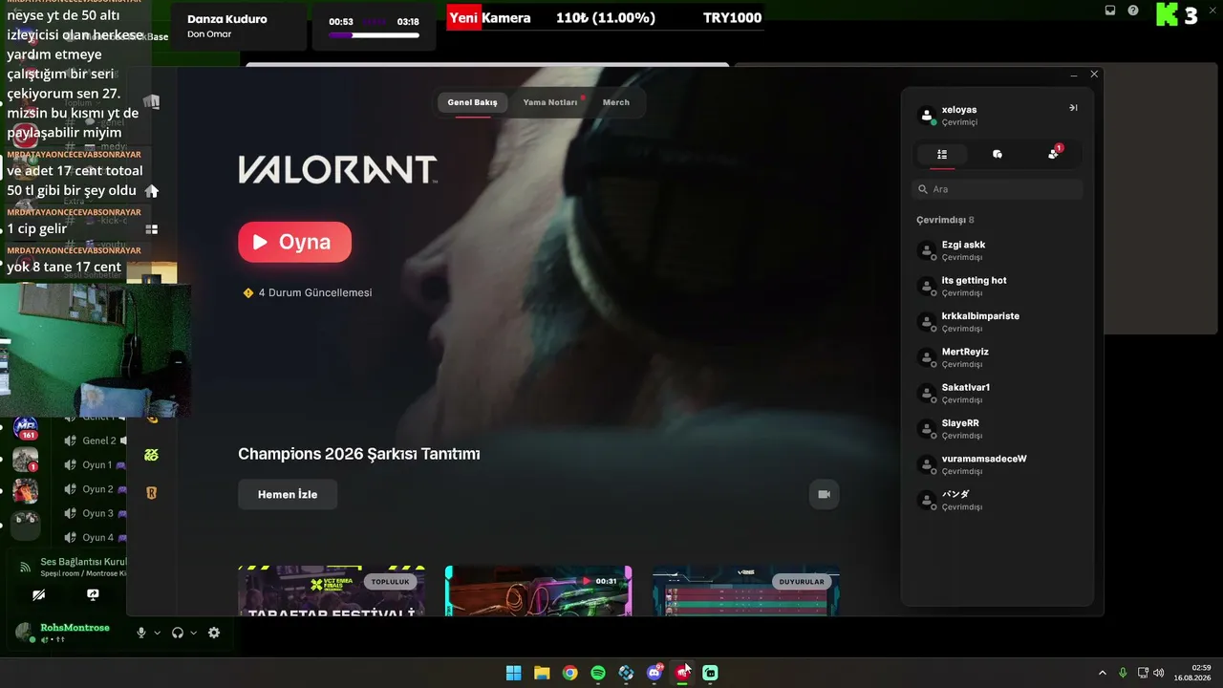Open the 00:31 video news thumbnail
The height and width of the screenshot is (688, 1223).
[539, 591]
